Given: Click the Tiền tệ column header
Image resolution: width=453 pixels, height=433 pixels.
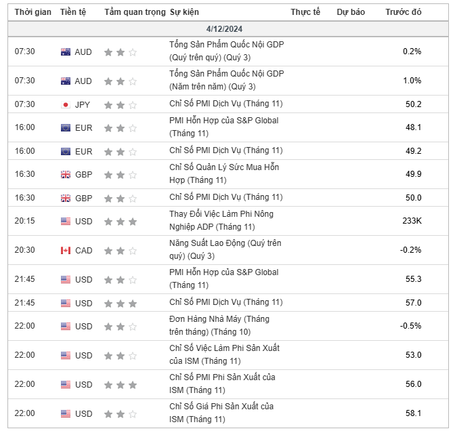Looking at the screenshot, I should click(x=72, y=12).
